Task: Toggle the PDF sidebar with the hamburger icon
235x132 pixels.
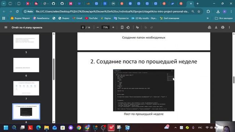Action: coord(6,27)
